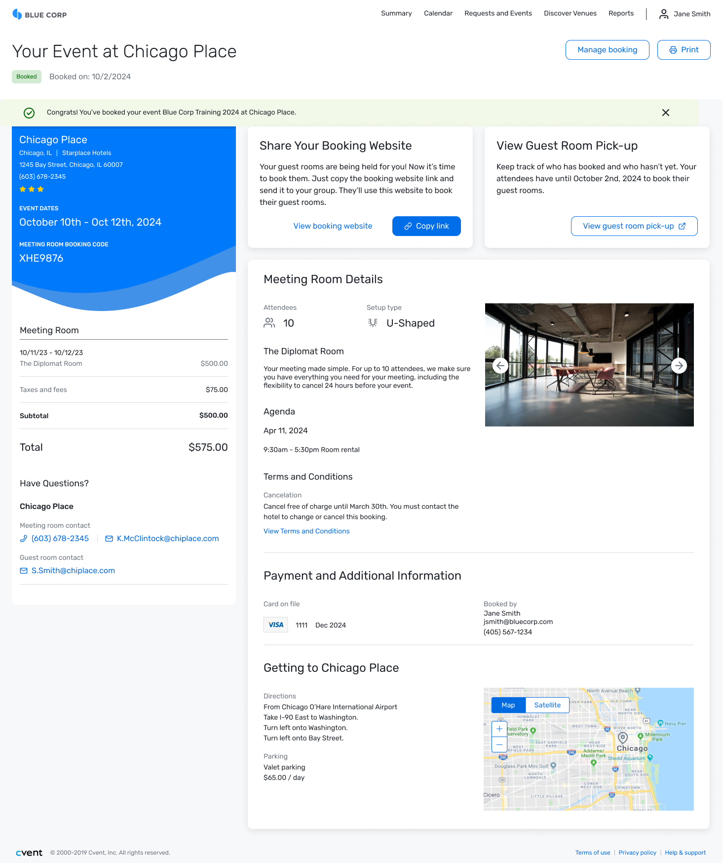Open View booking website link
Screen dimensions: 723x863
click(x=333, y=226)
